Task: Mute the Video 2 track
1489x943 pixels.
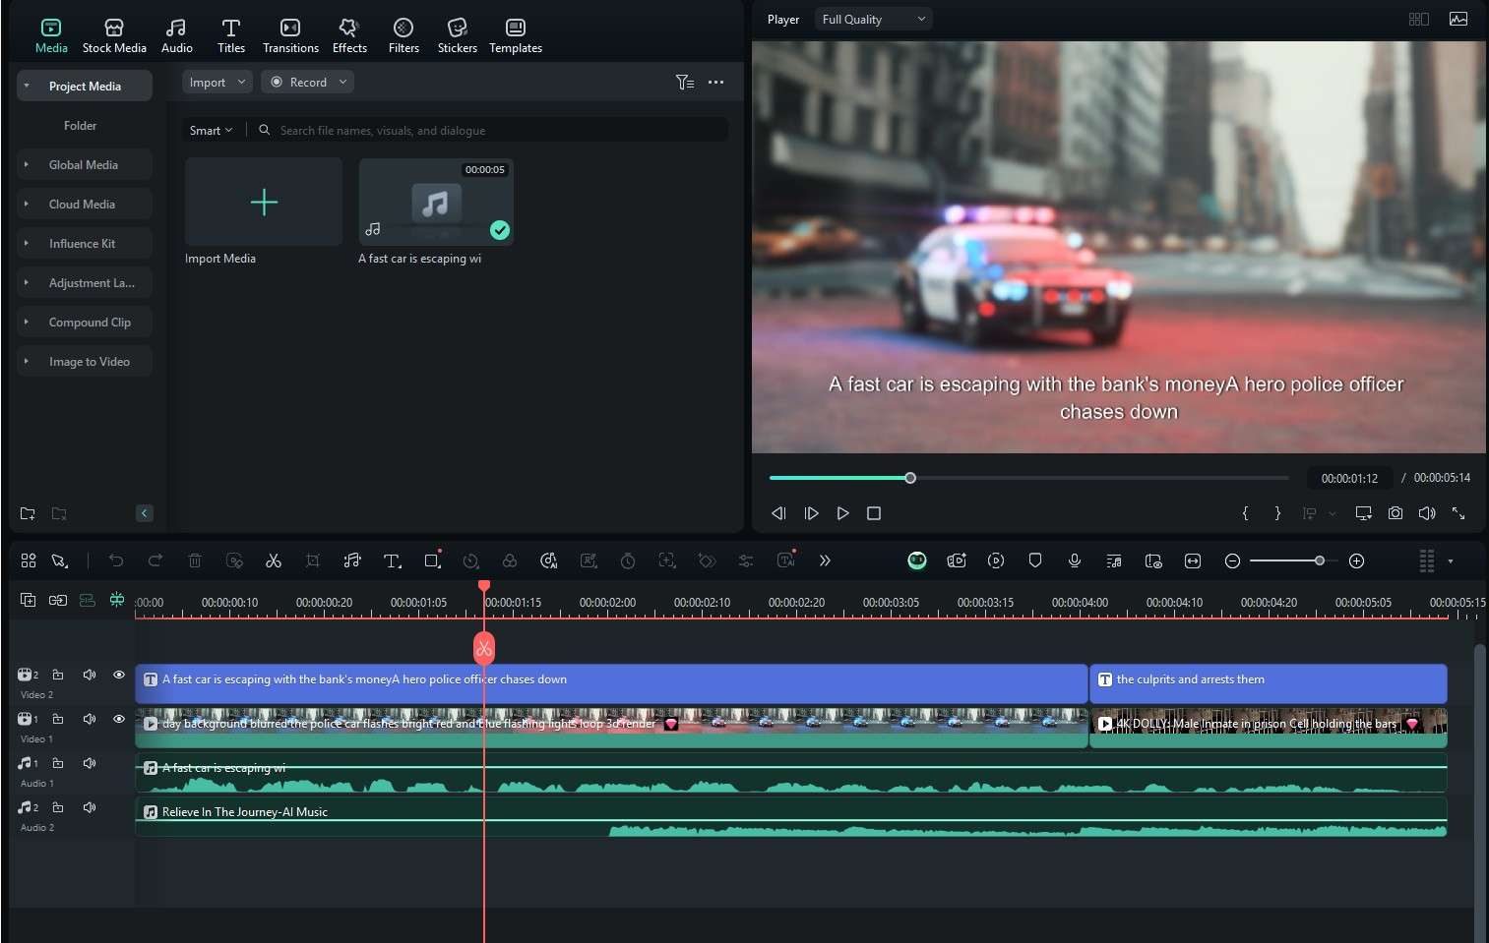Action: click(90, 675)
